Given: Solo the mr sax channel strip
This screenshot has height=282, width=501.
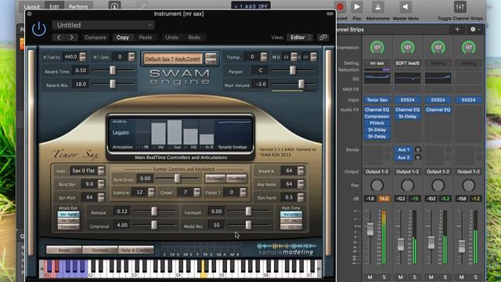Looking at the screenshot, I should point(384,277).
